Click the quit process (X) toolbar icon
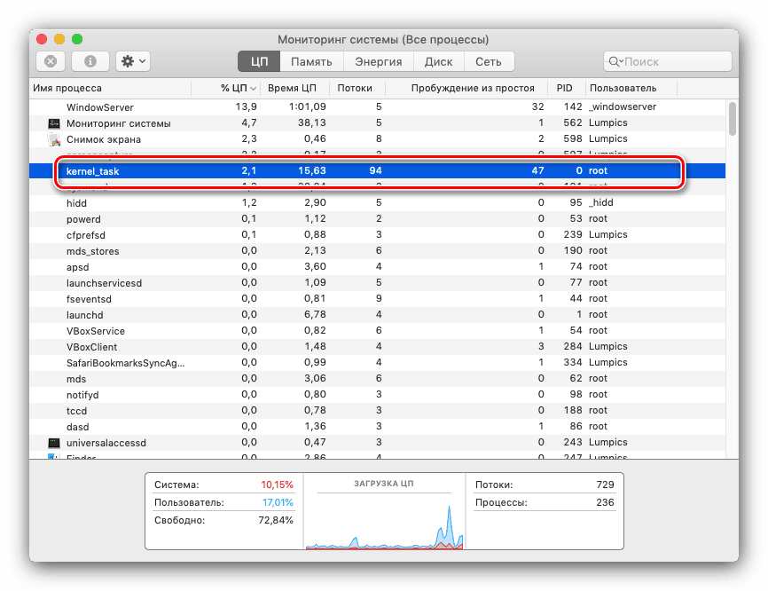 pyautogui.click(x=51, y=60)
